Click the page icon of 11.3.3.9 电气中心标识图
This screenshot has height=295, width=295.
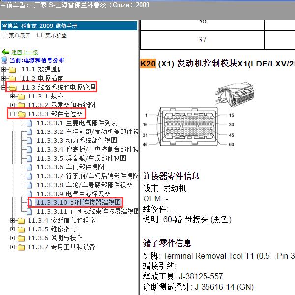29,194
